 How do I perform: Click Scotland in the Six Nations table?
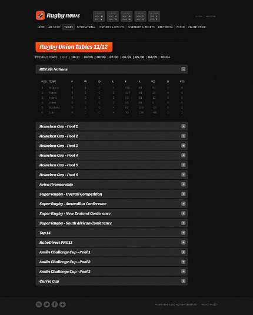pyautogui.click(x=54, y=108)
